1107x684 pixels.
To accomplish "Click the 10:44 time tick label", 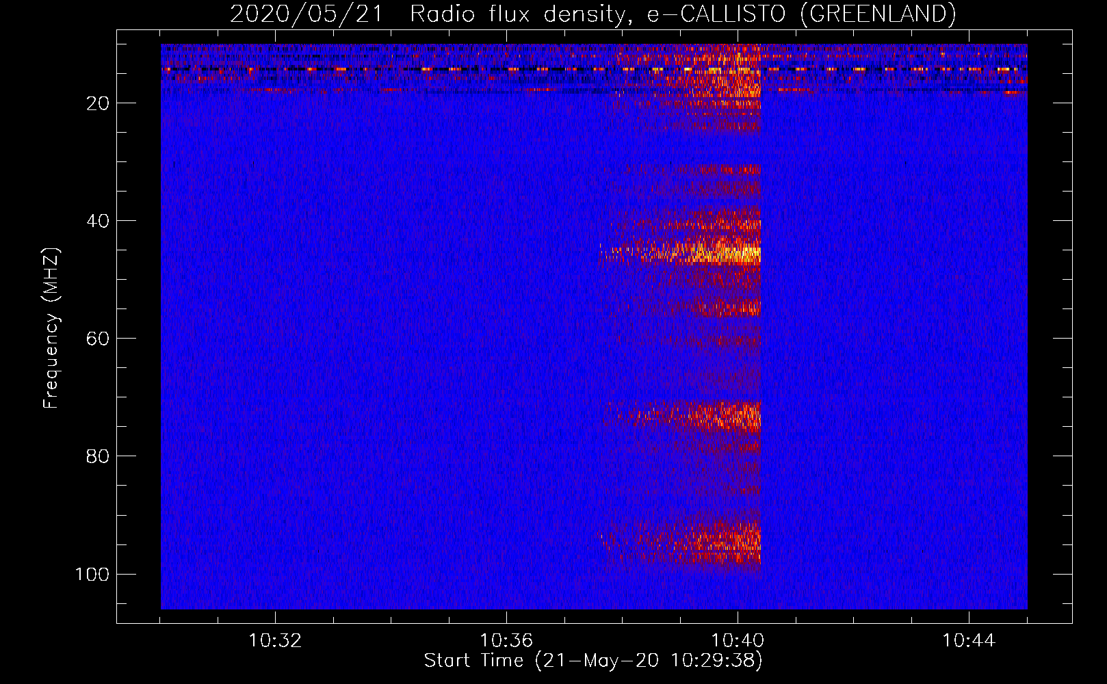I will [x=969, y=640].
